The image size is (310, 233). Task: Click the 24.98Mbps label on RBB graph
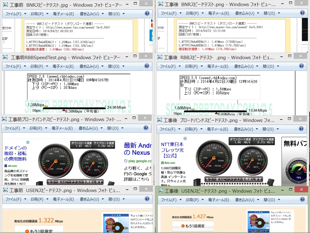coord(117,107)
